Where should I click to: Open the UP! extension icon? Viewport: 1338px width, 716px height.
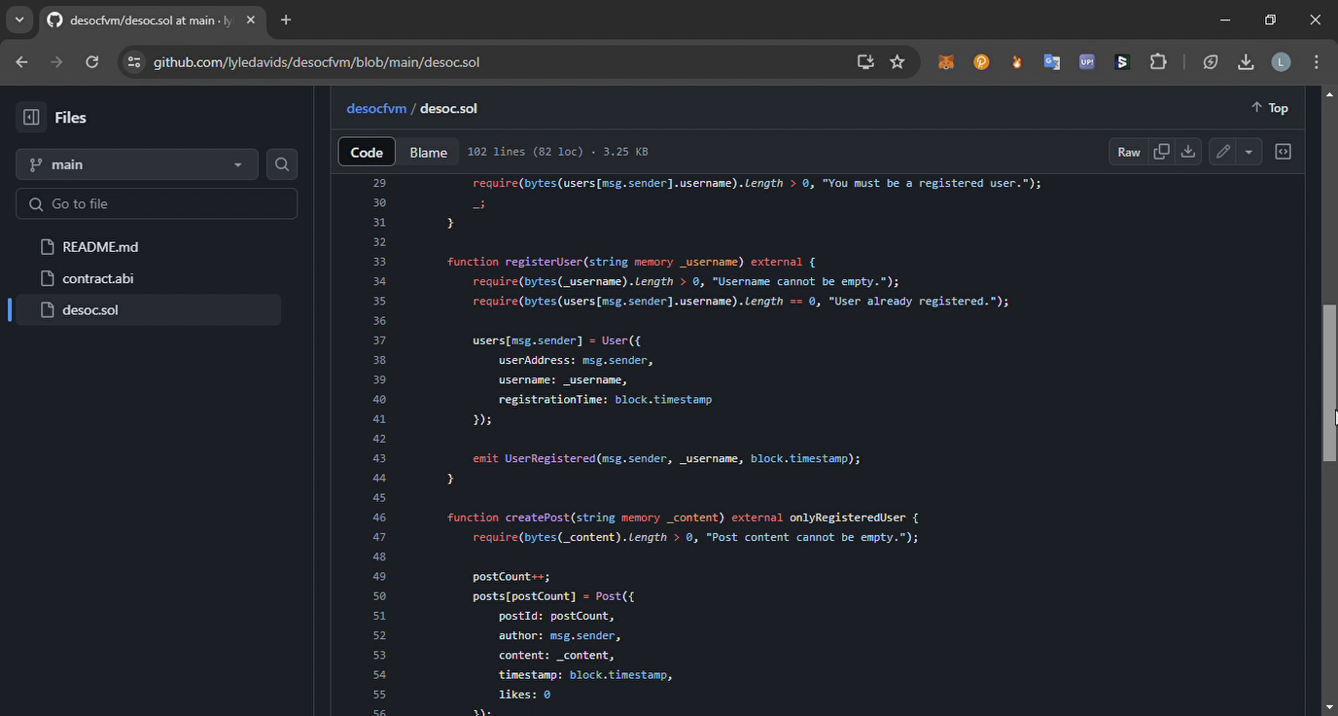[1087, 62]
